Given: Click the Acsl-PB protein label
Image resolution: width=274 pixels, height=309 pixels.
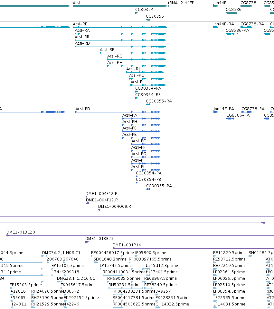Looking at the screenshot, I should 129,128.
